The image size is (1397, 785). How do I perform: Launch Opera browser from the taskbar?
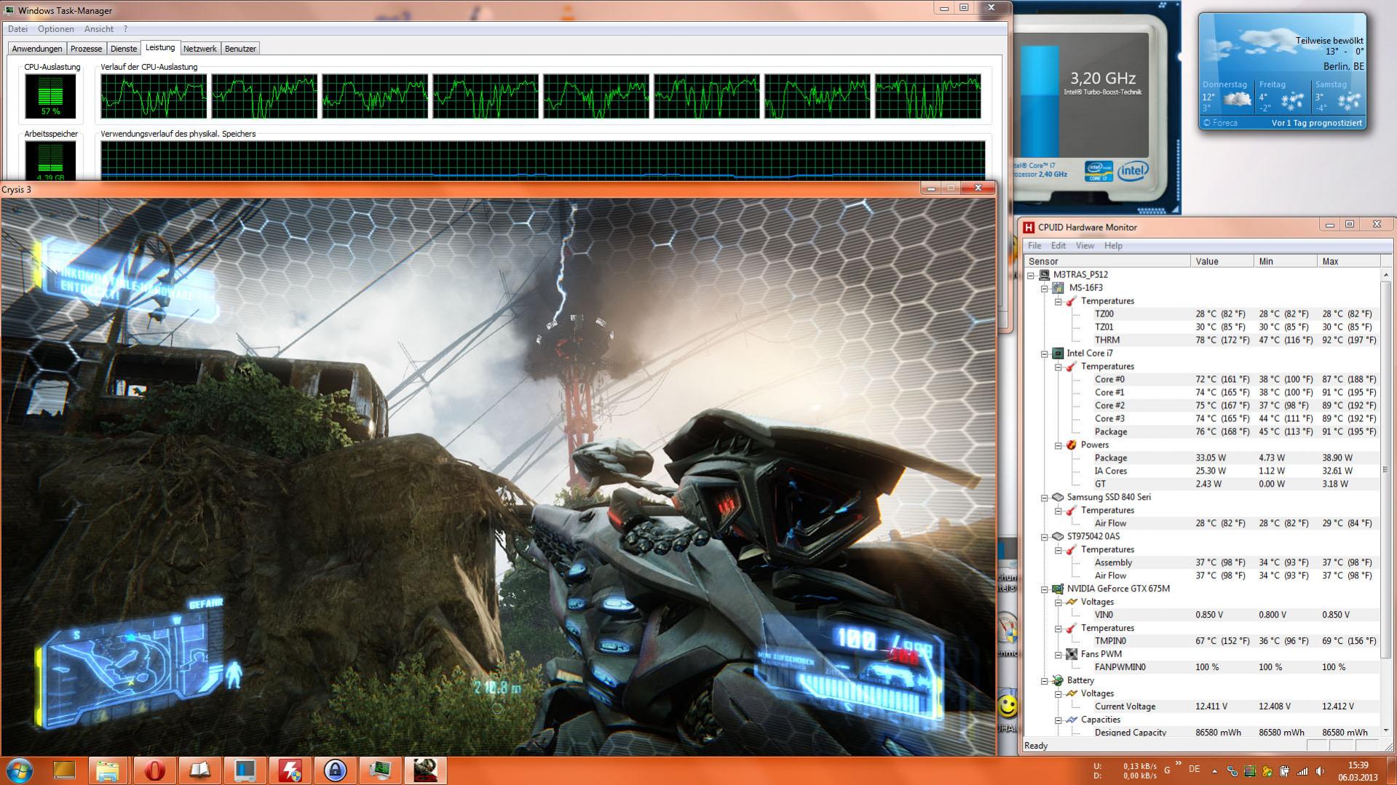pos(154,770)
